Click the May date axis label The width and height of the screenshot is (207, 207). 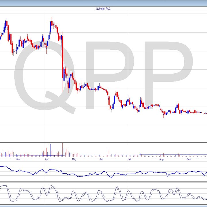(x=74, y=159)
